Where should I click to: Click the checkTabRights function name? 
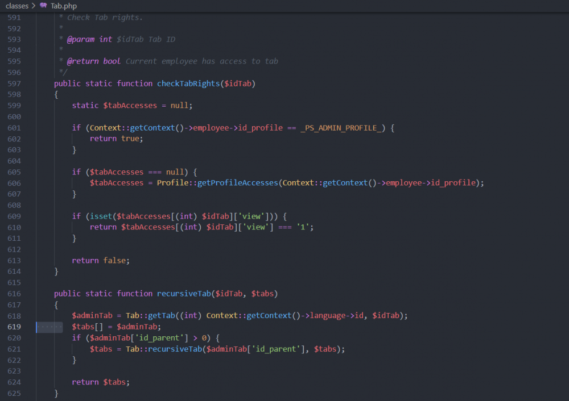(188, 83)
